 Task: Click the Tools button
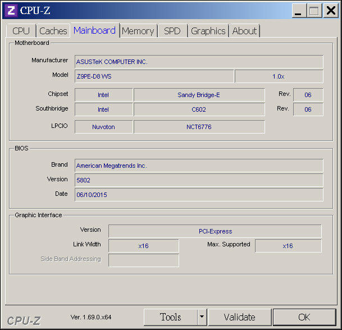tap(171, 317)
